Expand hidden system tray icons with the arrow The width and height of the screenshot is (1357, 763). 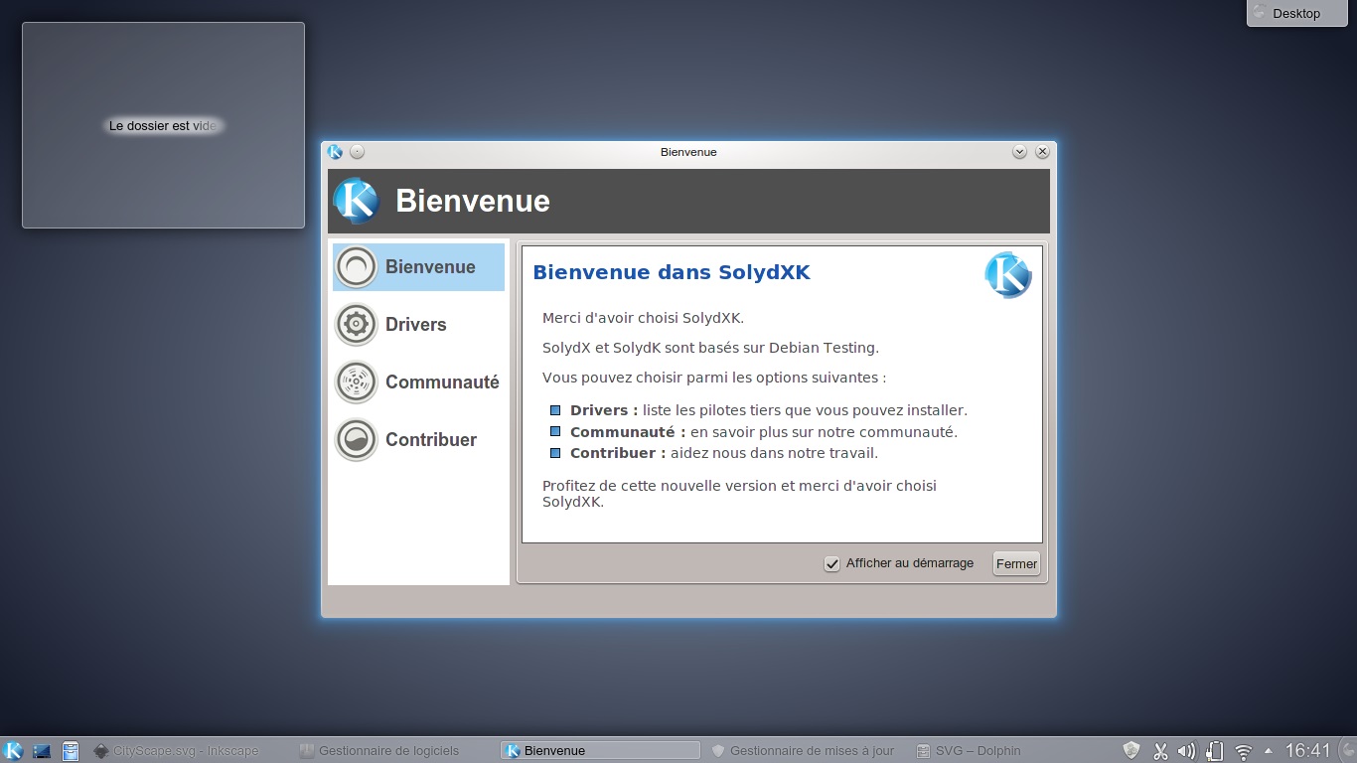1268,751
